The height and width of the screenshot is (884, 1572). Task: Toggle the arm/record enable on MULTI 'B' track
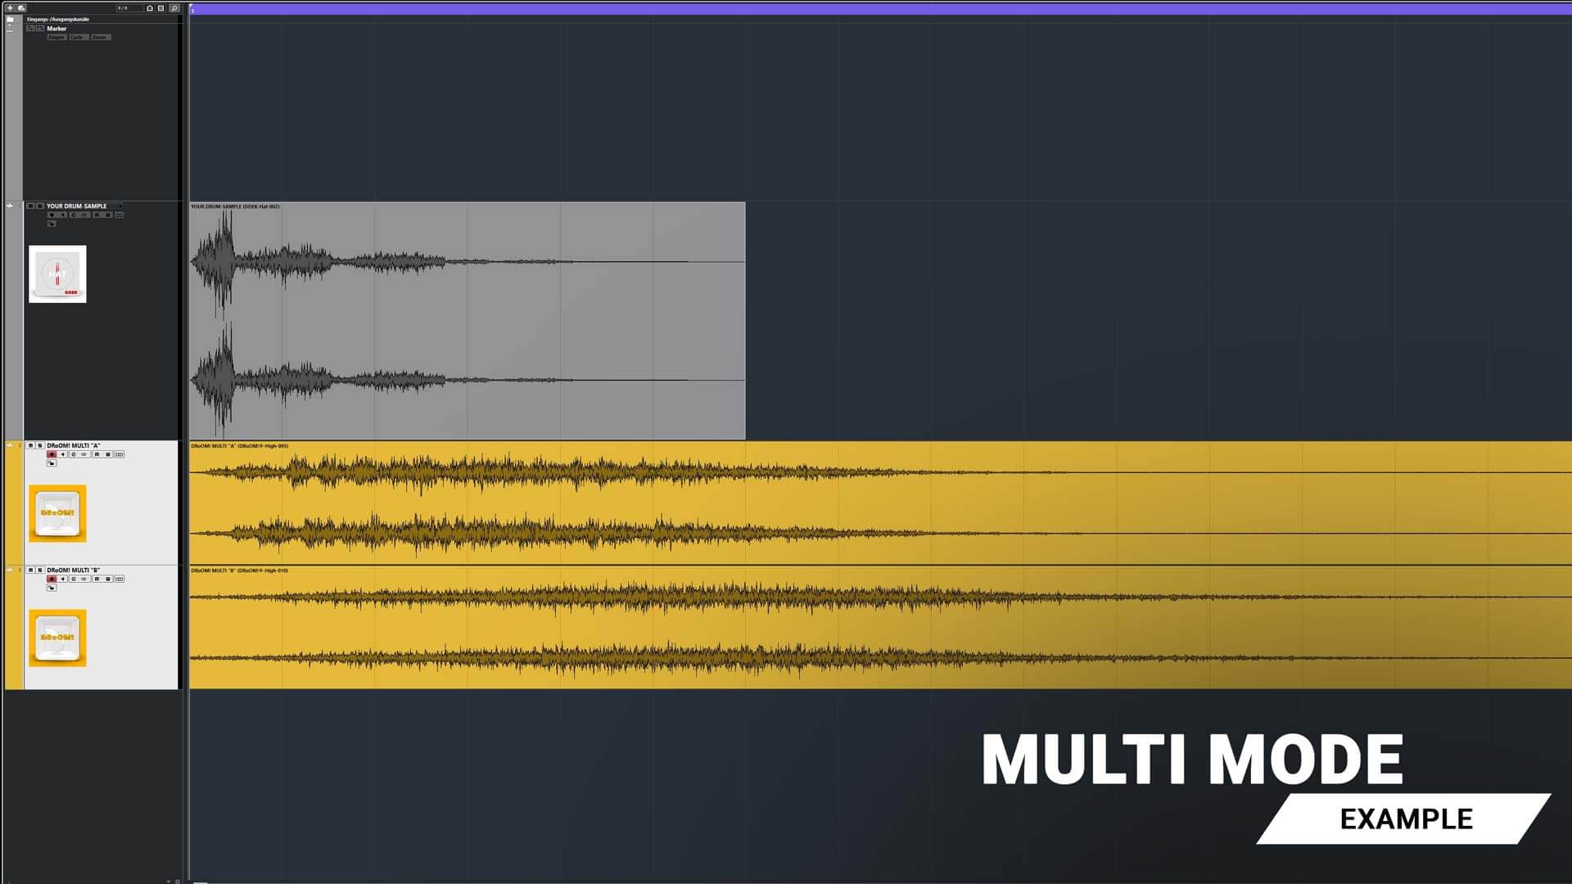tap(51, 579)
